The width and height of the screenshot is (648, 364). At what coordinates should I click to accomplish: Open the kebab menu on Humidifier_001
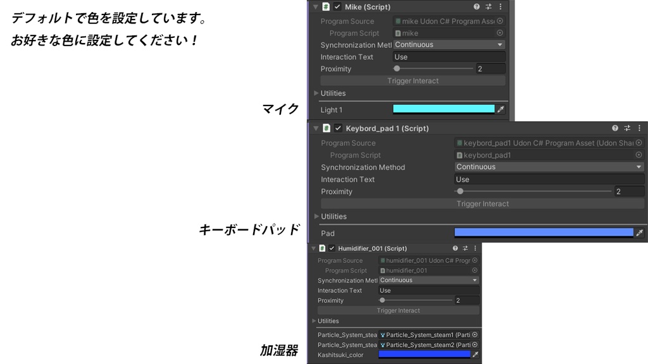[x=475, y=248]
